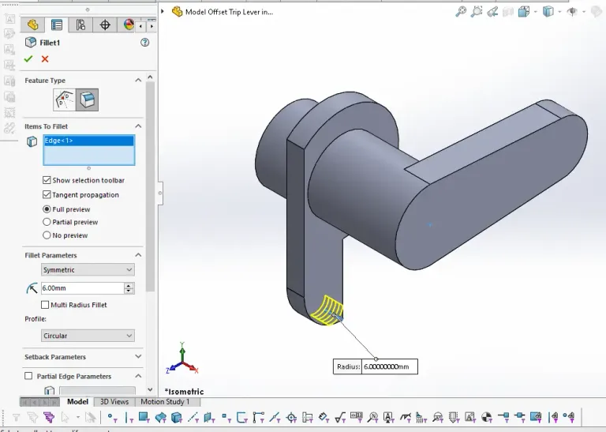This screenshot has width=606, height=432.
Task: Open the Symmetric fillet method dropdown
Action: click(x=88, y=270)
